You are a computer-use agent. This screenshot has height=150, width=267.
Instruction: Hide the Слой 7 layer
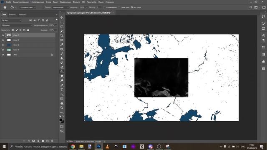pos(3,35)
